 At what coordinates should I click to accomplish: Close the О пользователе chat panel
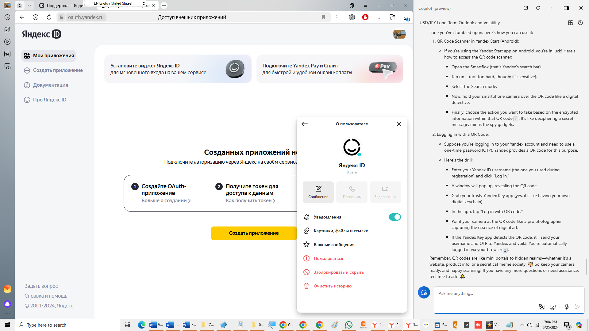click(x=399, y=124)
